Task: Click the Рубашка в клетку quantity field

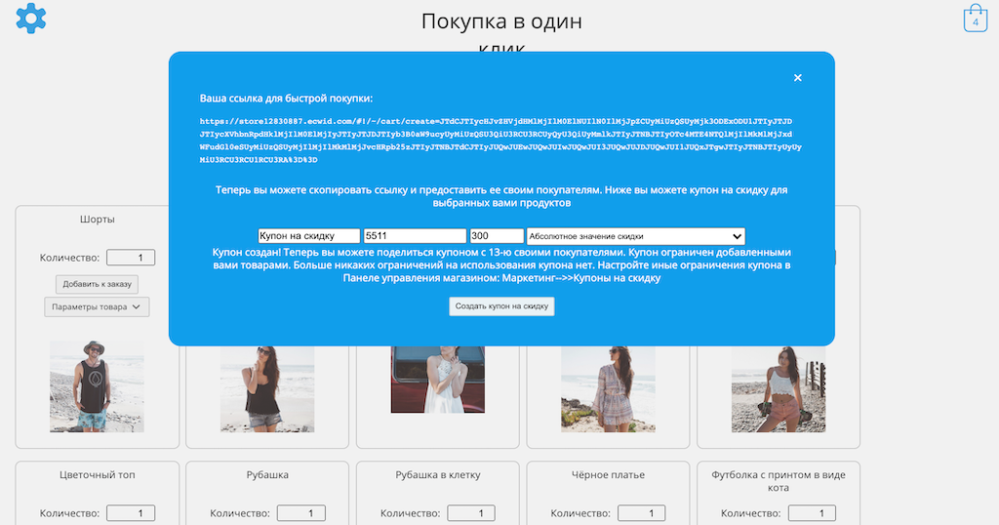Action: tap(471, 513)
